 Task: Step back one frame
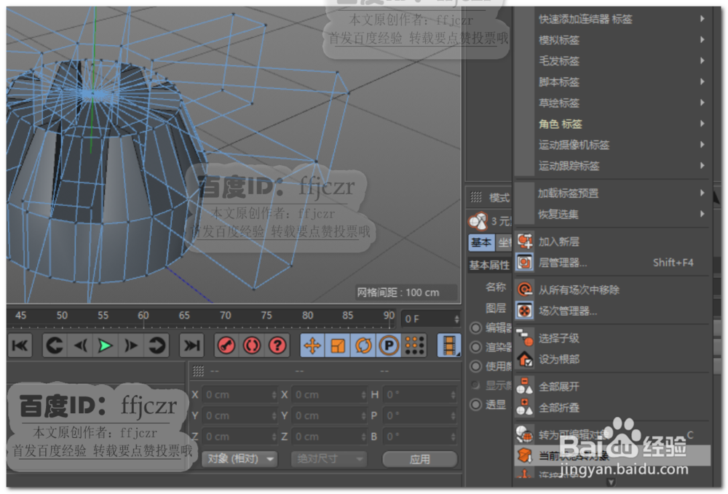(x=81, y=346)
